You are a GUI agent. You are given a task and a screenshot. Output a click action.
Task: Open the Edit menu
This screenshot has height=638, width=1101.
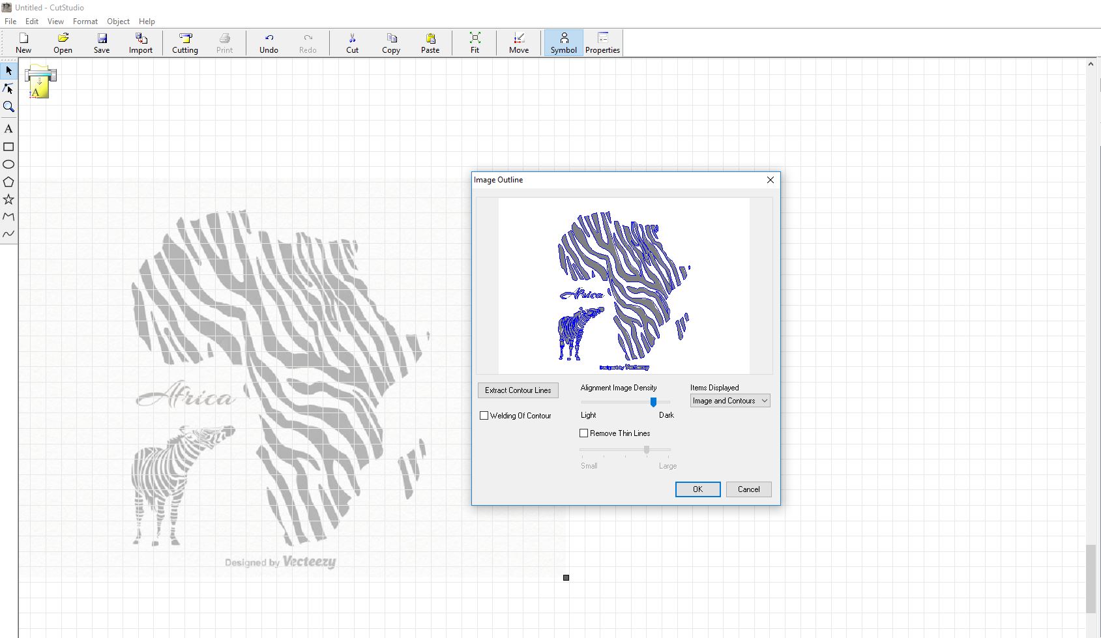click(x=32, y=22)
